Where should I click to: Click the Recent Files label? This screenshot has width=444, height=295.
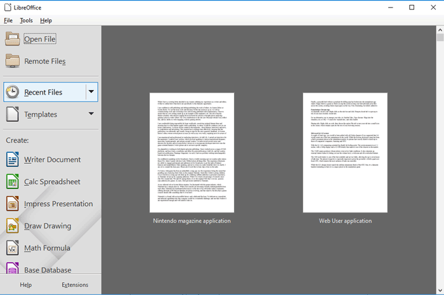coord(43,92)
